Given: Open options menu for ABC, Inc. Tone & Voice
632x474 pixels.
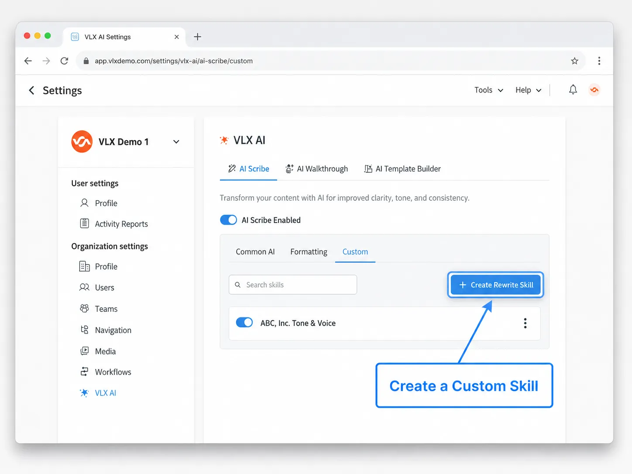Looking at the screenshot, I should tap(525, 323).
